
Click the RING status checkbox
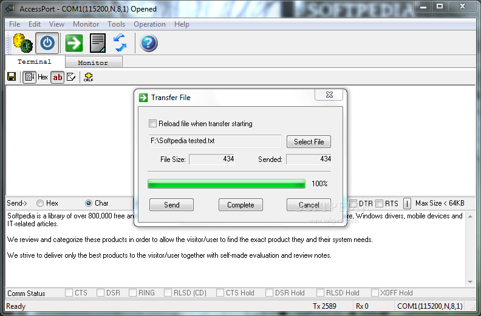(132, 293)
